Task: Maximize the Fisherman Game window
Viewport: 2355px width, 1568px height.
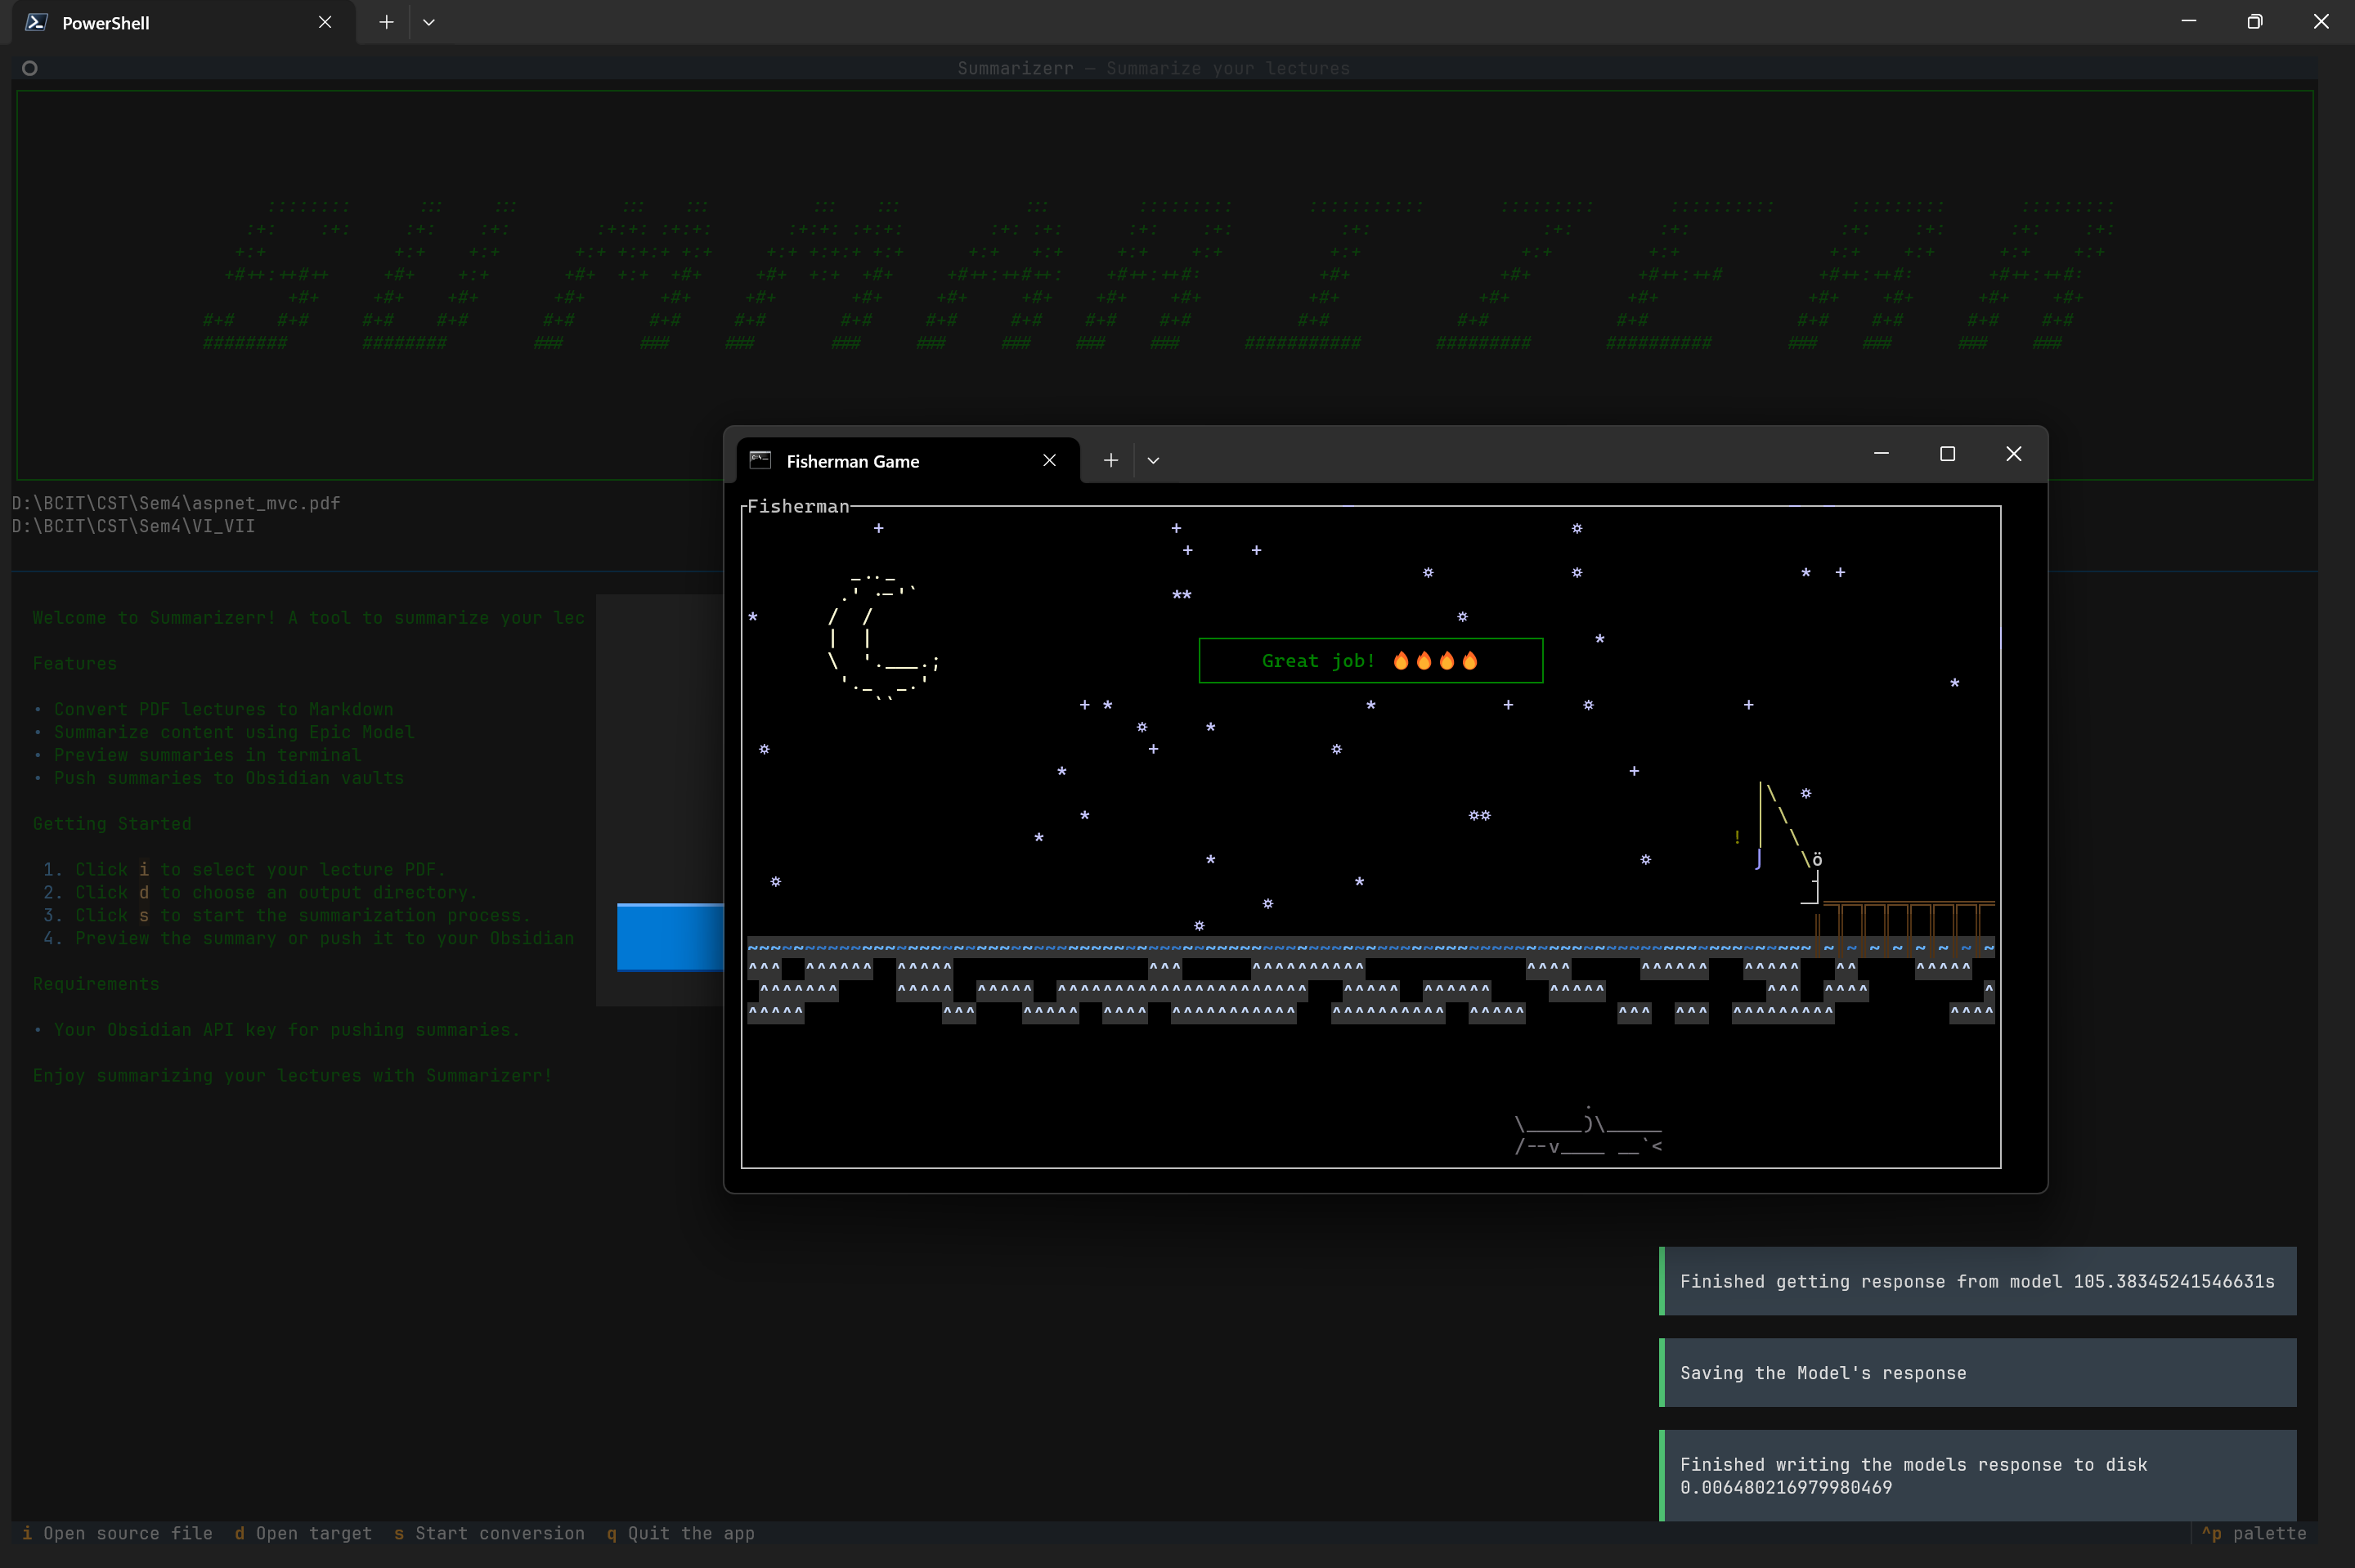Action: [x=1947, y=454]
